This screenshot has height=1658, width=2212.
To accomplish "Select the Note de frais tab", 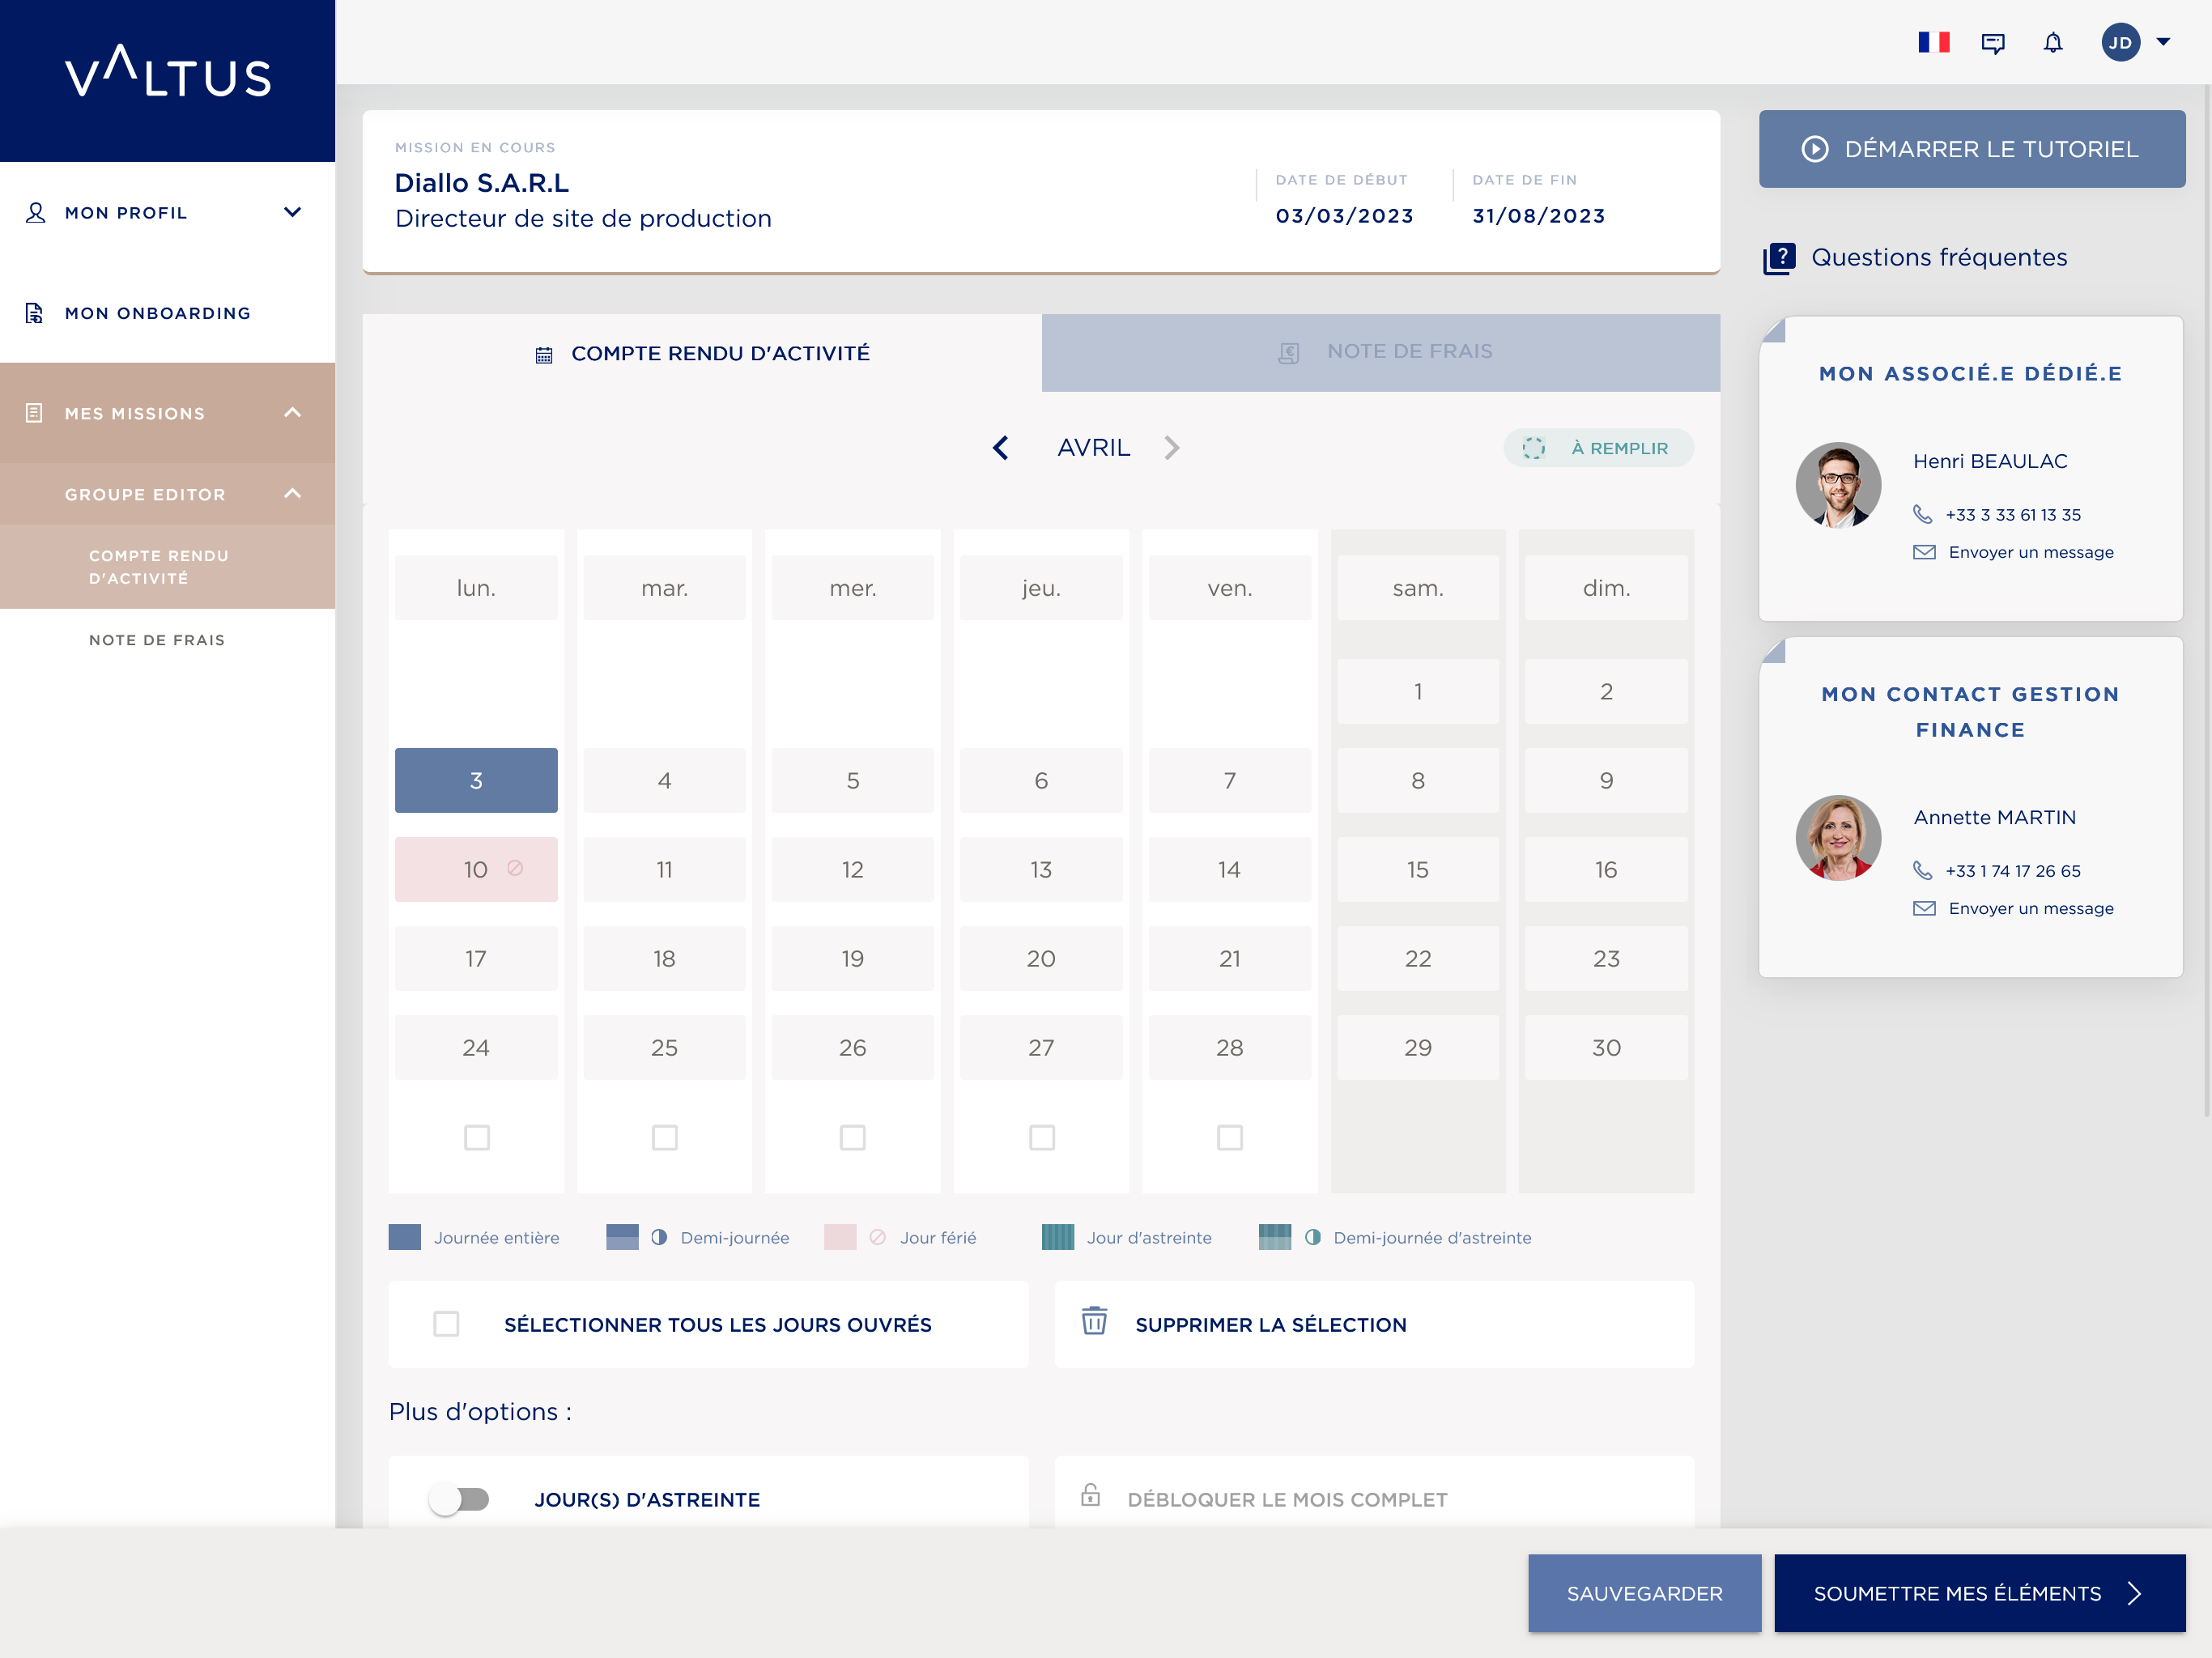I will tap(1381, 352).
